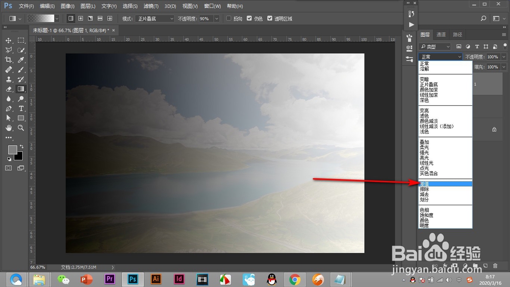
Task: Click the foreground color swatch
Action: pos(12,149)
